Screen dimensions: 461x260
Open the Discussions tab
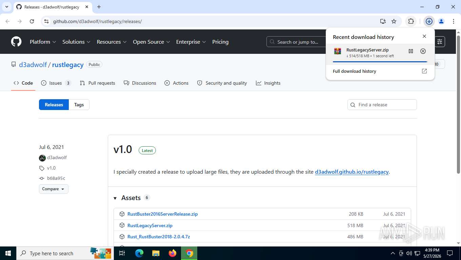coord(140,83)
